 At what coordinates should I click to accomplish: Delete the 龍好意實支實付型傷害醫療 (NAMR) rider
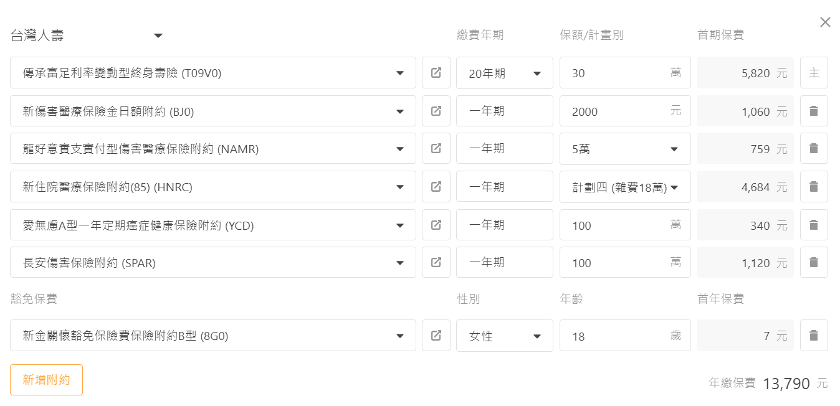pos(814,148)
